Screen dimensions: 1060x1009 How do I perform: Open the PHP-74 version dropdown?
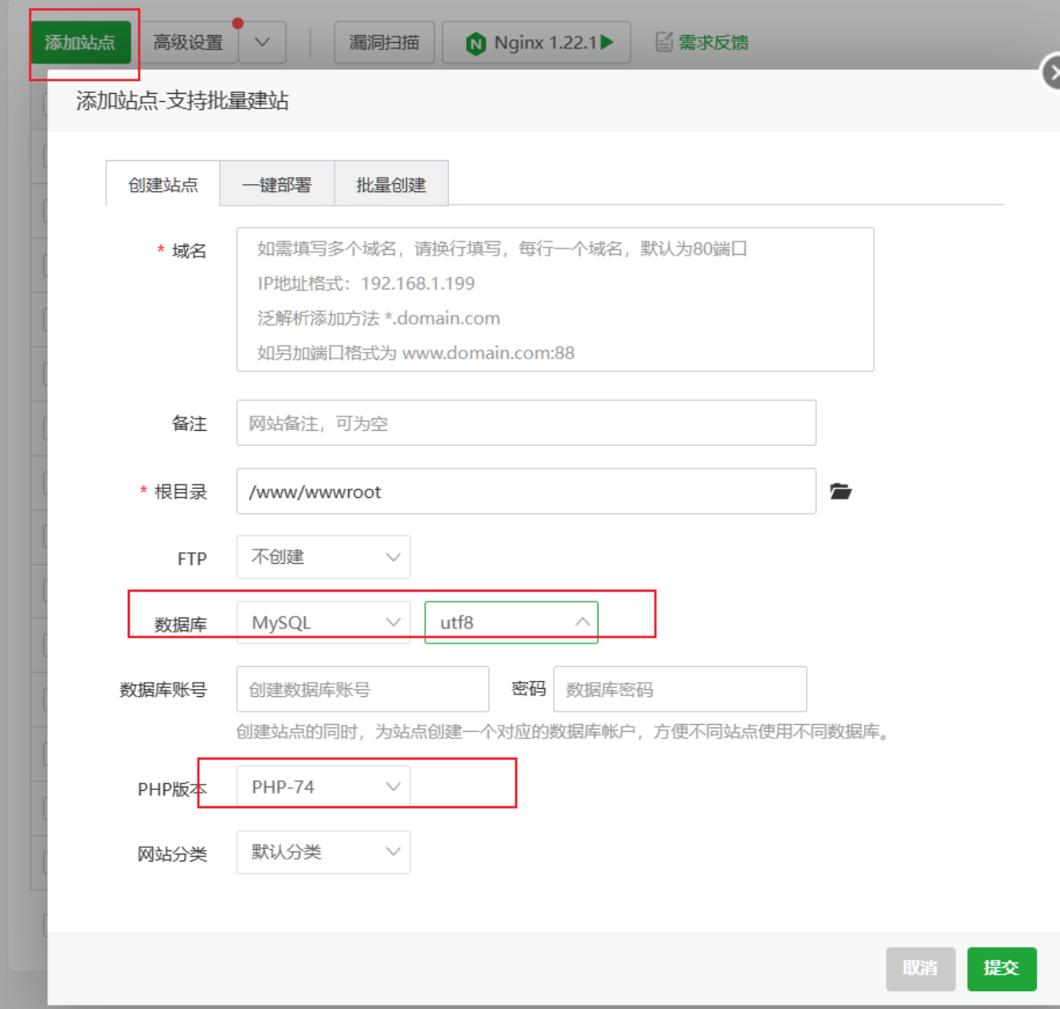pos(323,786)
